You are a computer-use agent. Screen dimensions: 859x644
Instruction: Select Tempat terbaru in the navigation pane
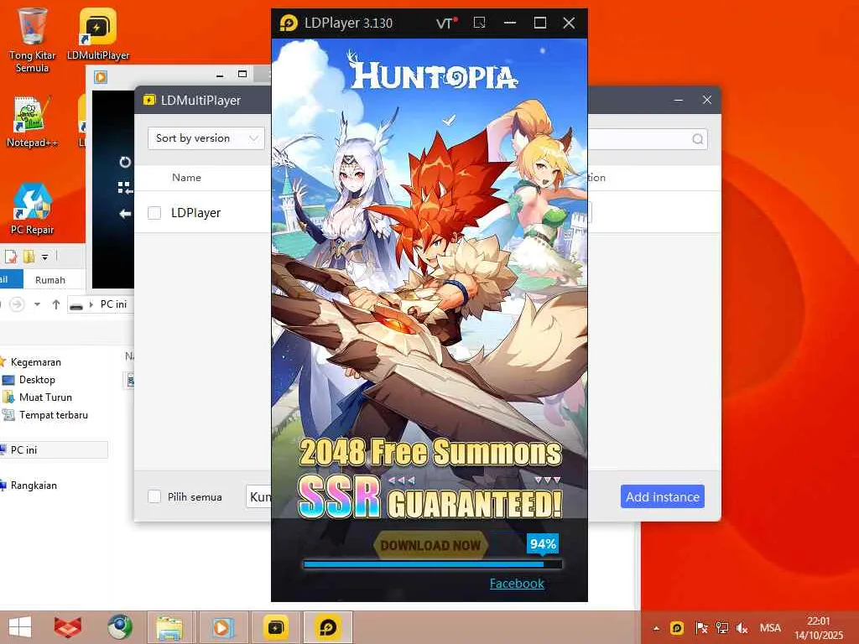click(x=53, y=414)
